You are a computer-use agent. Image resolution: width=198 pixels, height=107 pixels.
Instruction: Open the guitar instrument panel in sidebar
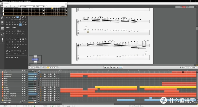pyautogui.click(x=2, y=17)
